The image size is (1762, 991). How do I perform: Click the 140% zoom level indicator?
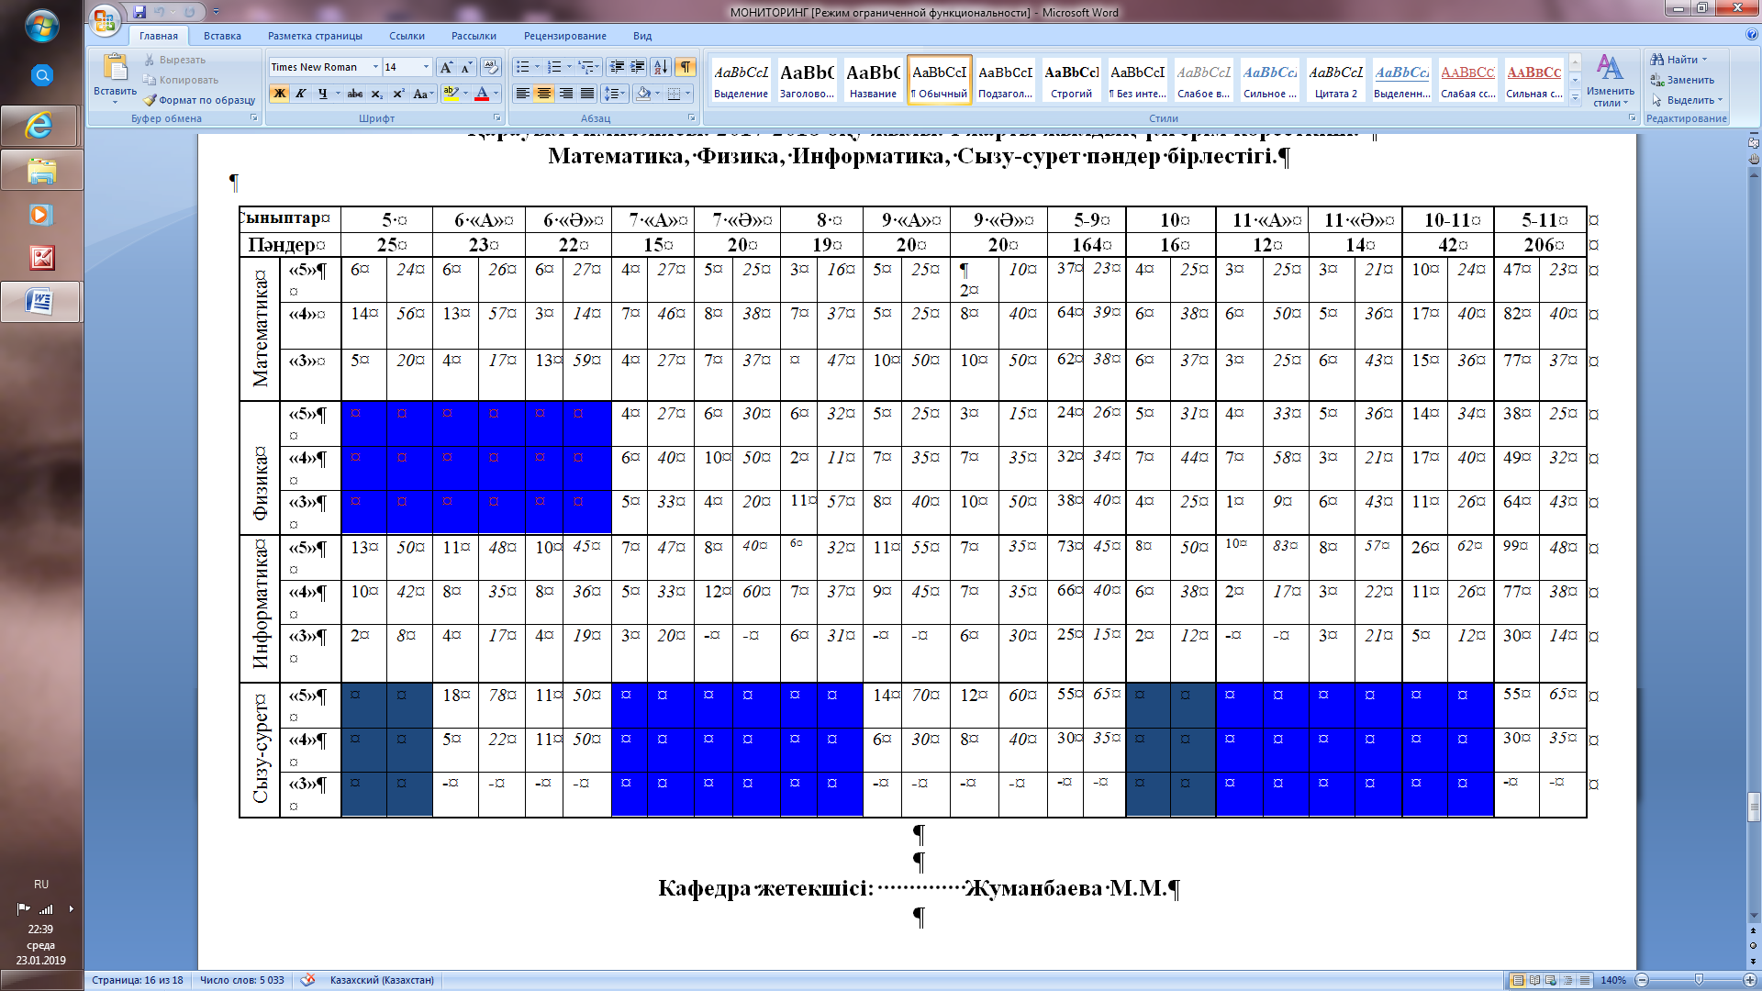click(1613, 980)
